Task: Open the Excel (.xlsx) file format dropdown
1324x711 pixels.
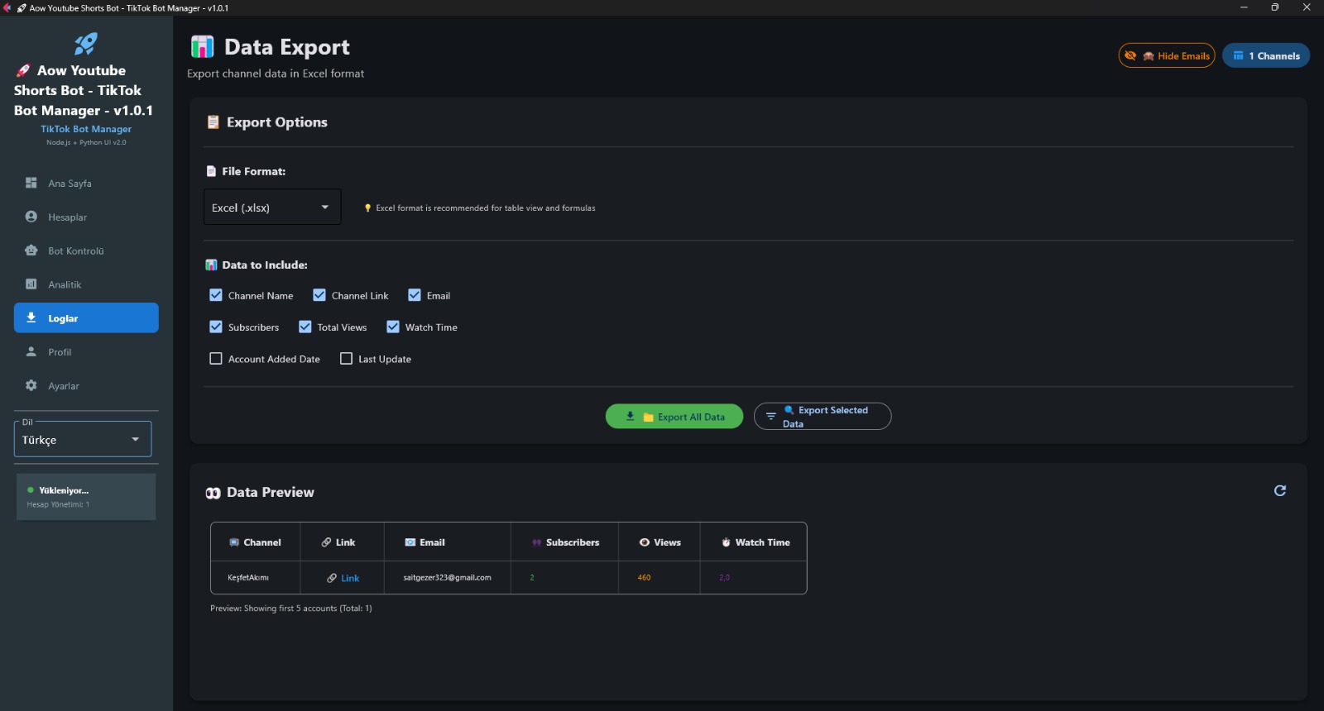Action: click(272, 208)
